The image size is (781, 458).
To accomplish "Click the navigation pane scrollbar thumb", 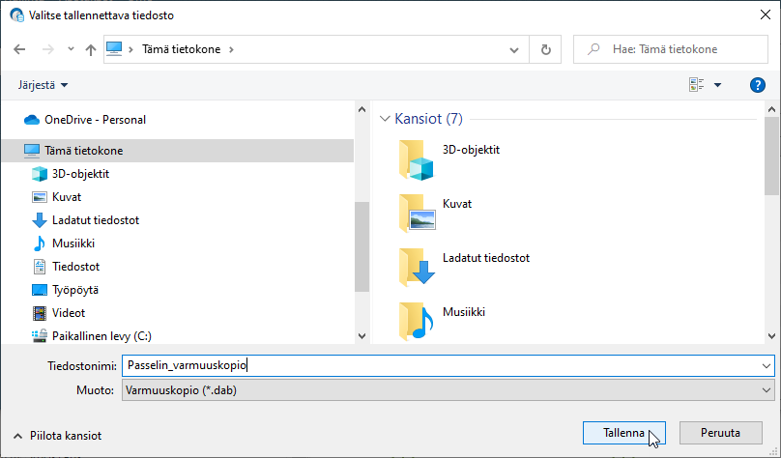I will pos(362,246).
